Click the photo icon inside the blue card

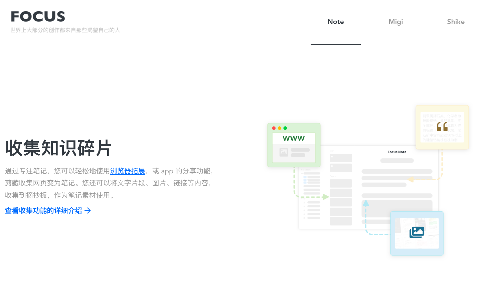point(417,232)
